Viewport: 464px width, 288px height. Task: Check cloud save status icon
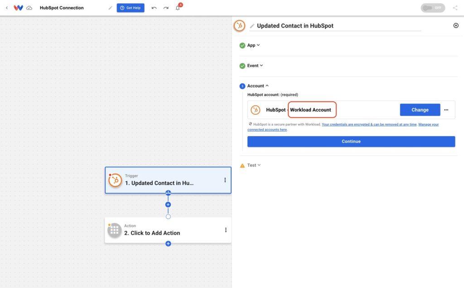coord(29,8)
